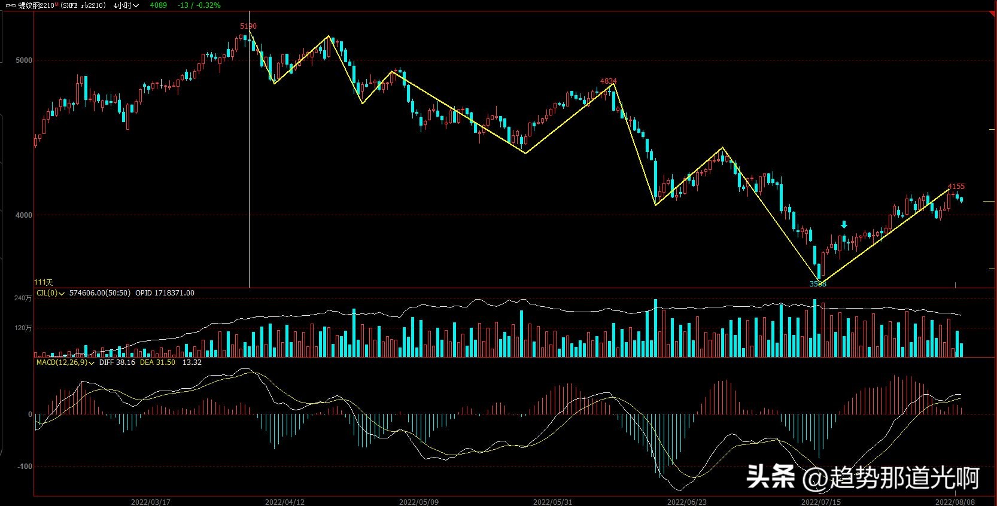Click the 3588 low price label
This screenshot has width=997, height=506.
[x=818, y=284]
